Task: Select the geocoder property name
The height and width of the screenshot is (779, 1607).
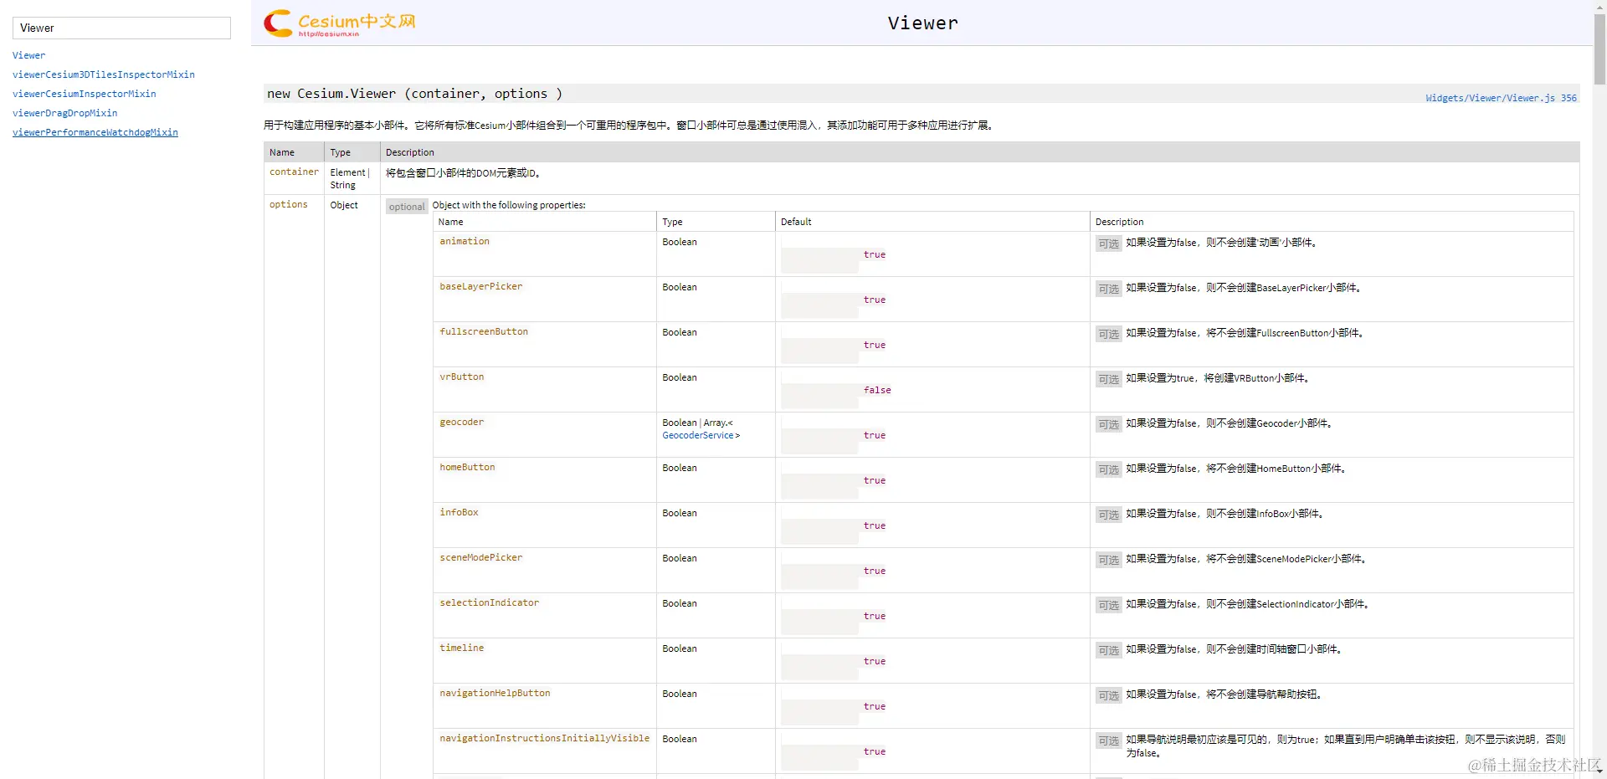Action: click(x=462, y=422)
